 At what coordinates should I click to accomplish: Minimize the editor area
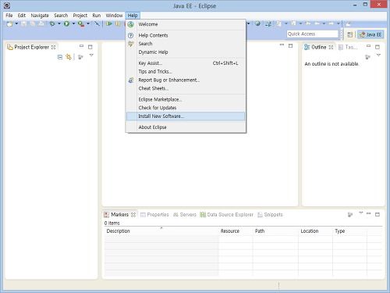(x=282, y=45)
